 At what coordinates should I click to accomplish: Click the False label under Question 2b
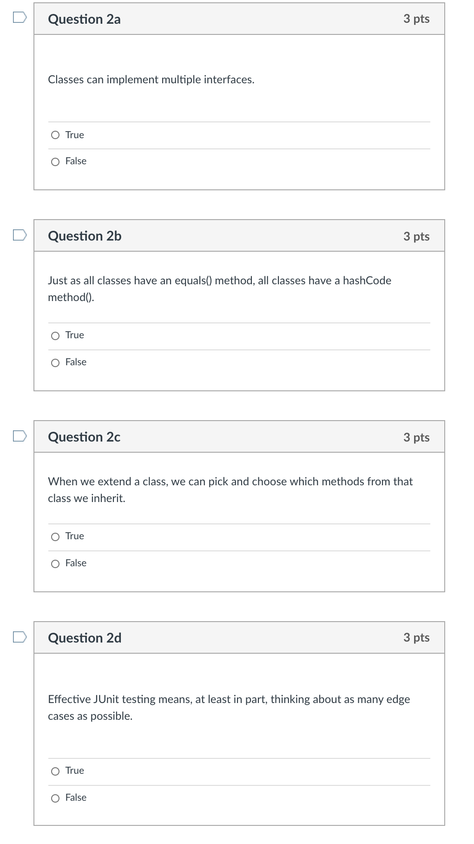point(76,362)
